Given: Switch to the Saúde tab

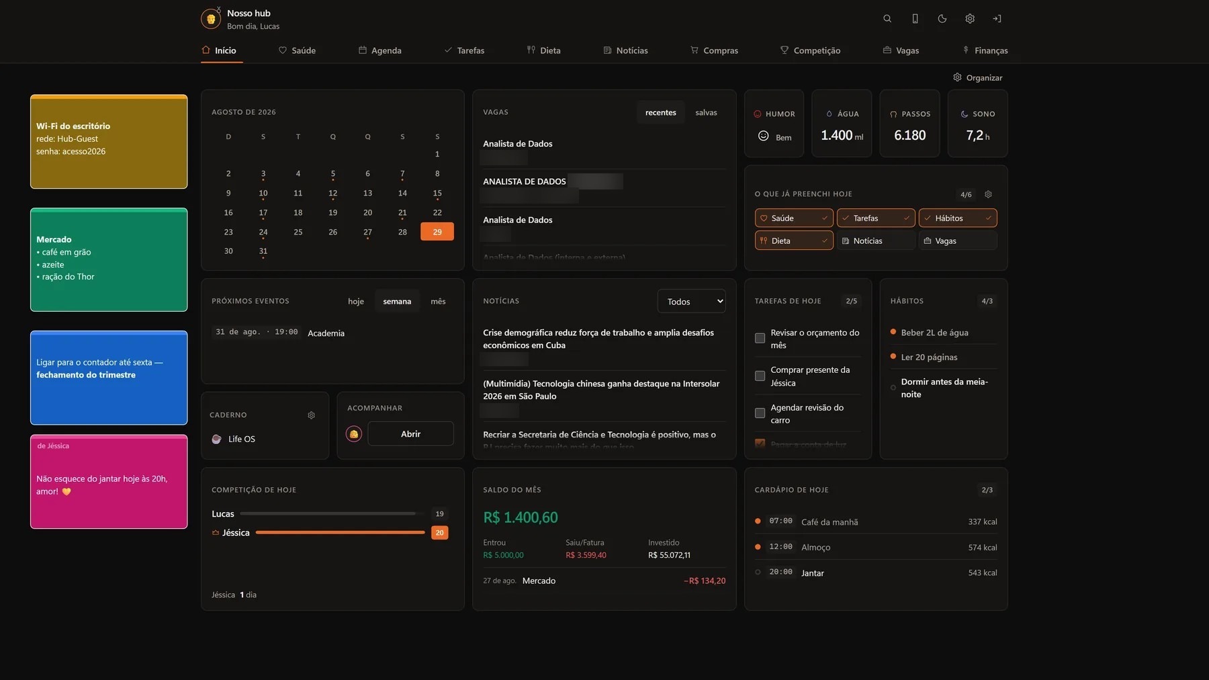Looking at the screenshot, I should click(297, 50).
